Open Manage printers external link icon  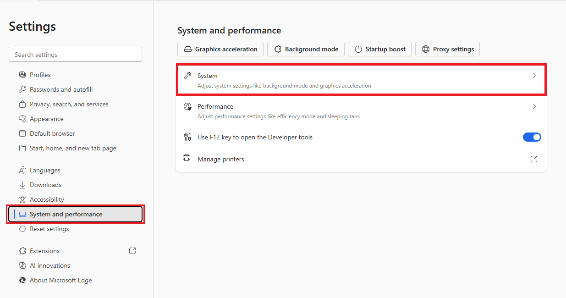coord(533,159)
